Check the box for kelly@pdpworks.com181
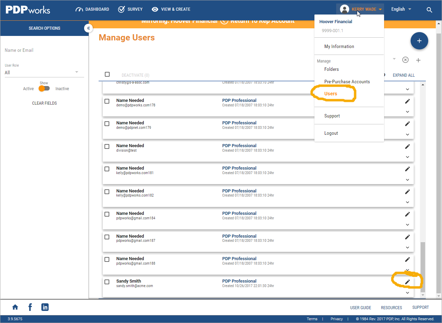Screen dimensions: 442x323 (x=107, y=169)
